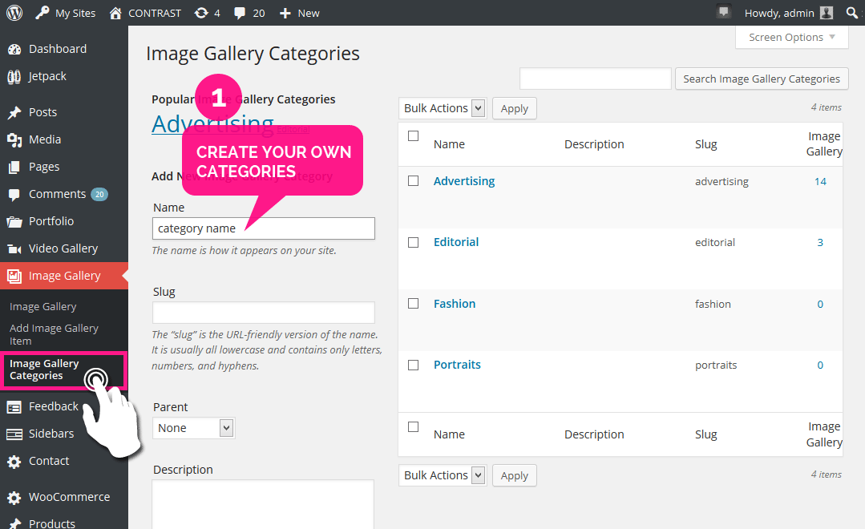Toggle the select-all checkbox in table header

click(x=414, y=136)
